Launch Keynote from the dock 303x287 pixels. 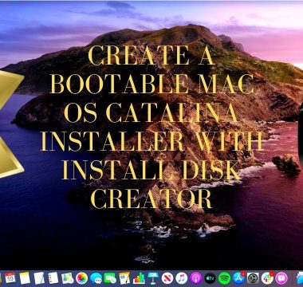[153, 278]
